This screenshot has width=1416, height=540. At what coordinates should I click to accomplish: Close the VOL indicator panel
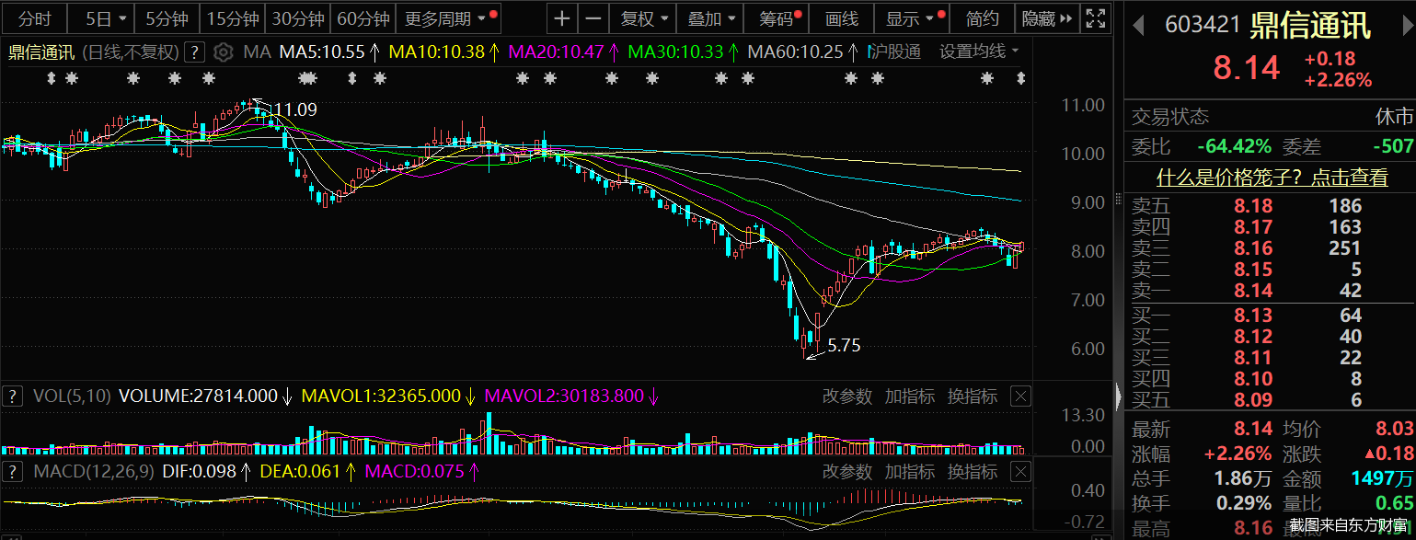[1020, 396]
